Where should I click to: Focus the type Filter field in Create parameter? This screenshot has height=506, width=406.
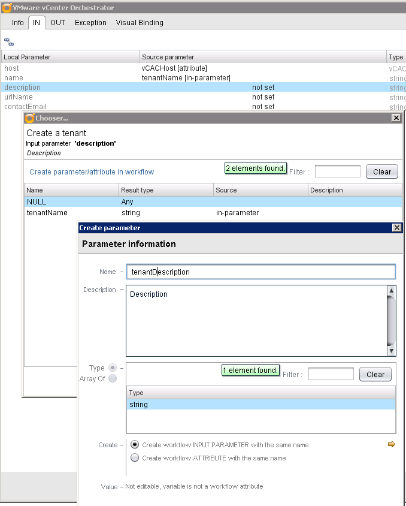[331, 374]
